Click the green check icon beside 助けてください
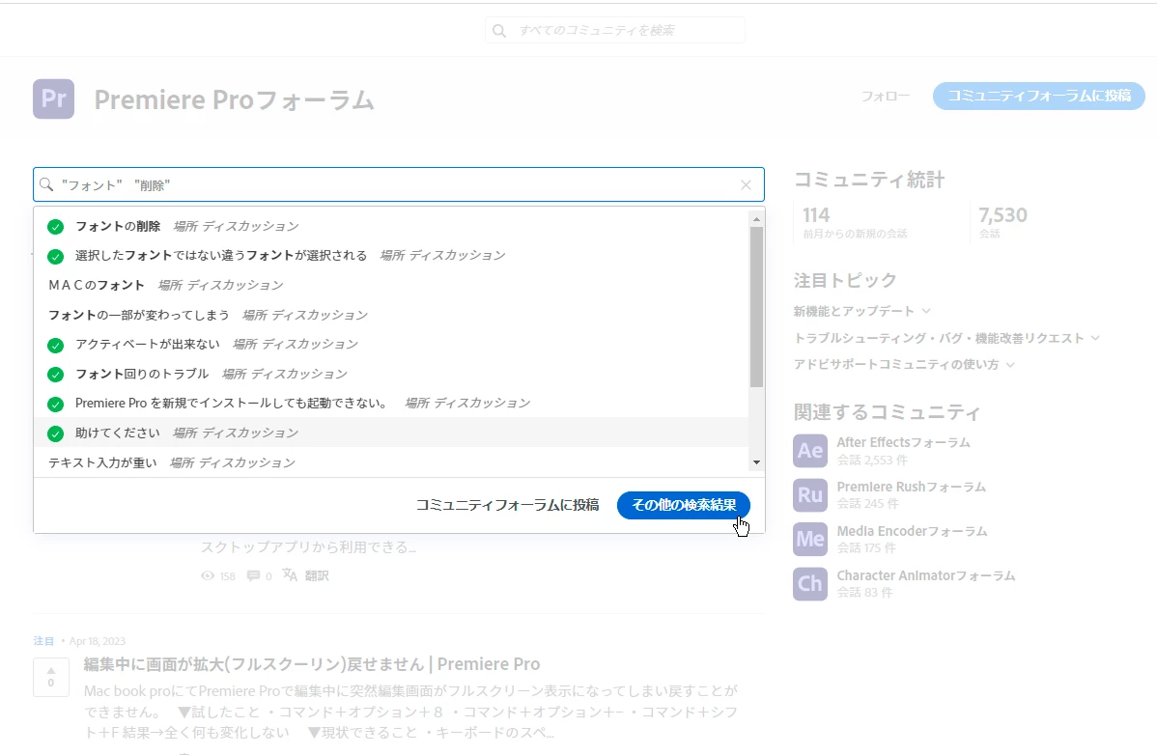Viewport: 1157px width, 755px height. click(55, 433)
